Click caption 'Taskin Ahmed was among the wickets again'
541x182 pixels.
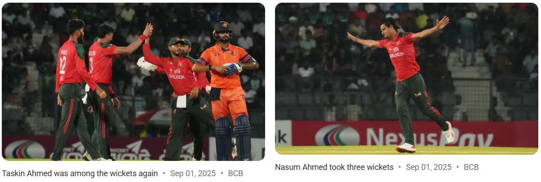pos(80,173)
